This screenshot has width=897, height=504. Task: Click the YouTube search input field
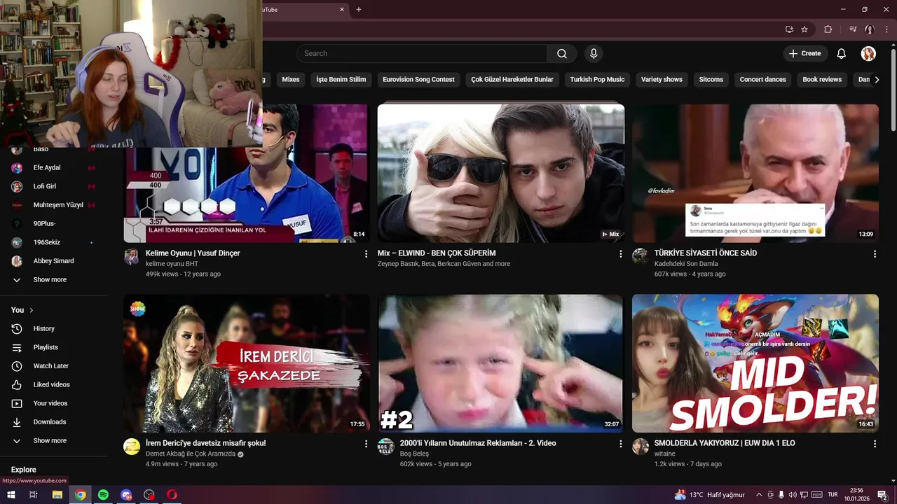[x=422, y=53]
